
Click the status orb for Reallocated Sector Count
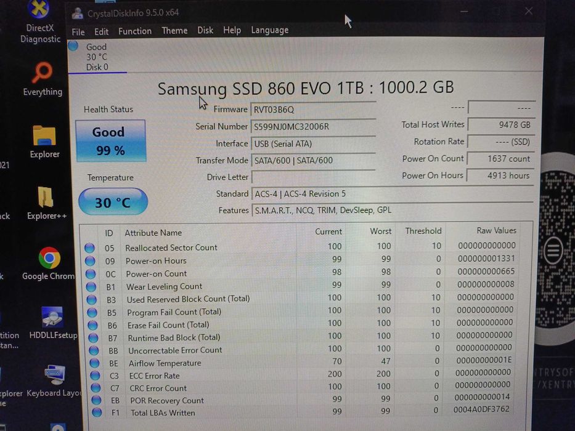(89, 248)
